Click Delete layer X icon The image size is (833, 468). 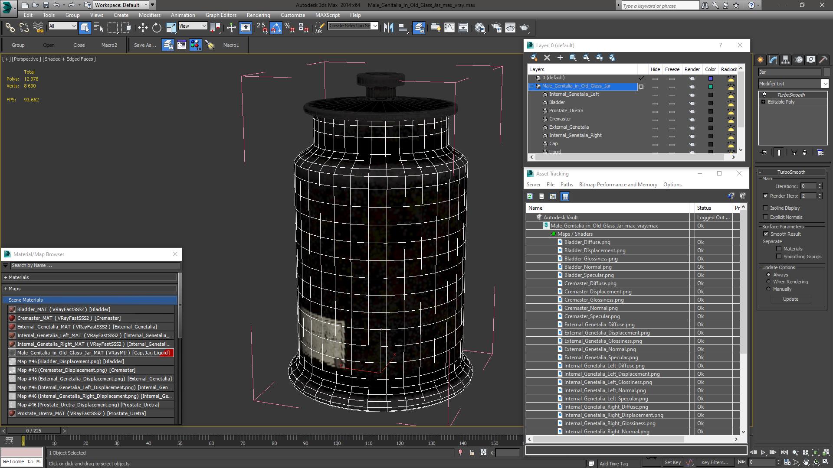point(547,58)
